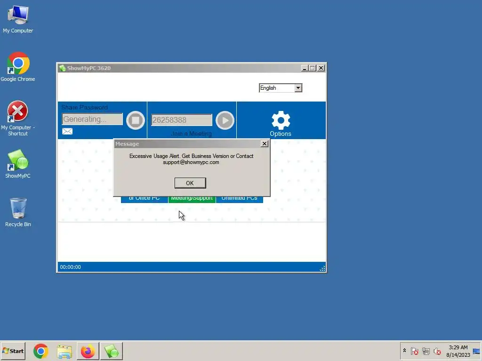Open ShowMyPC Options gear icon
482x361 pixels.
281,120
